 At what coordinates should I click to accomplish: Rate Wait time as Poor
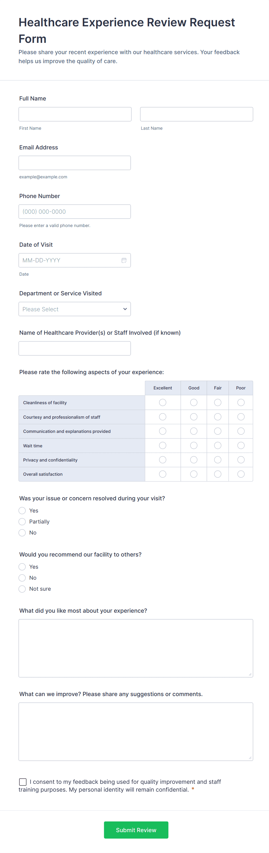241,445
